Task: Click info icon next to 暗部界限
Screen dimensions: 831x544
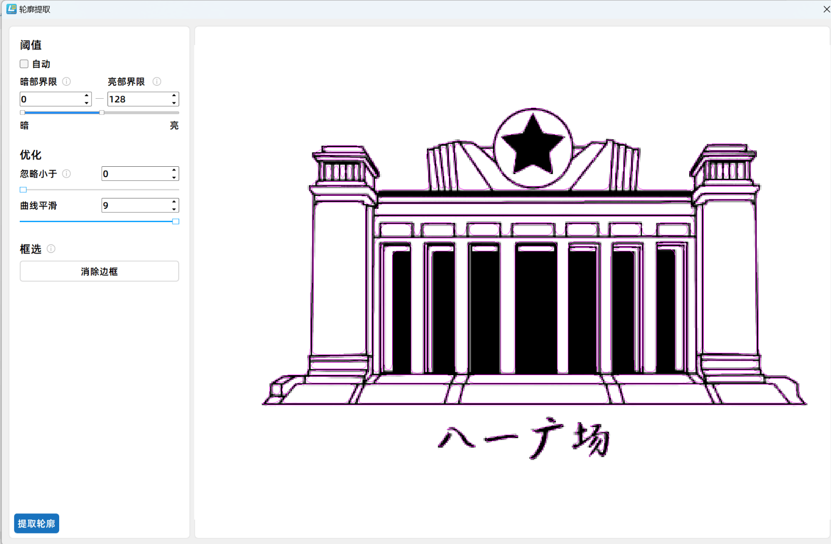Action: 66,82
